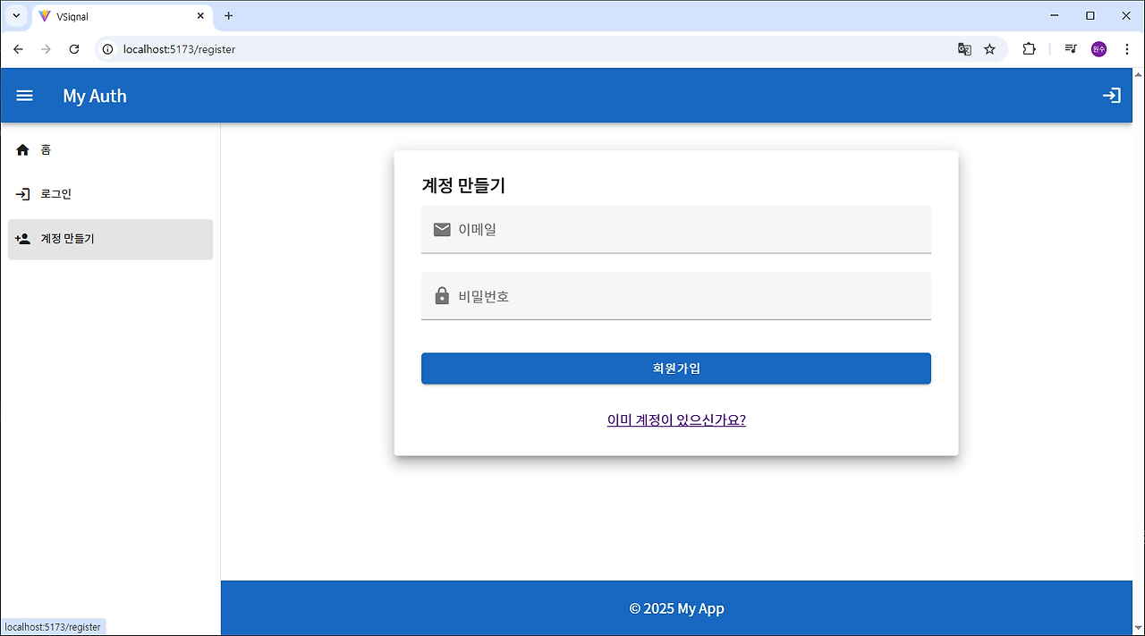Expand the tab search dropdown arrow
Viewport: 1145px width, 636px height.
tap(16, 16)
